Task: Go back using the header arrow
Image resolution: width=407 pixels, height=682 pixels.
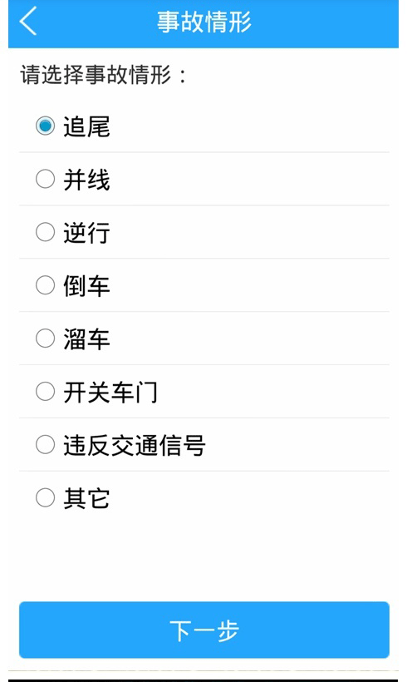Action: pyautogui.click(x=28, y=21)
